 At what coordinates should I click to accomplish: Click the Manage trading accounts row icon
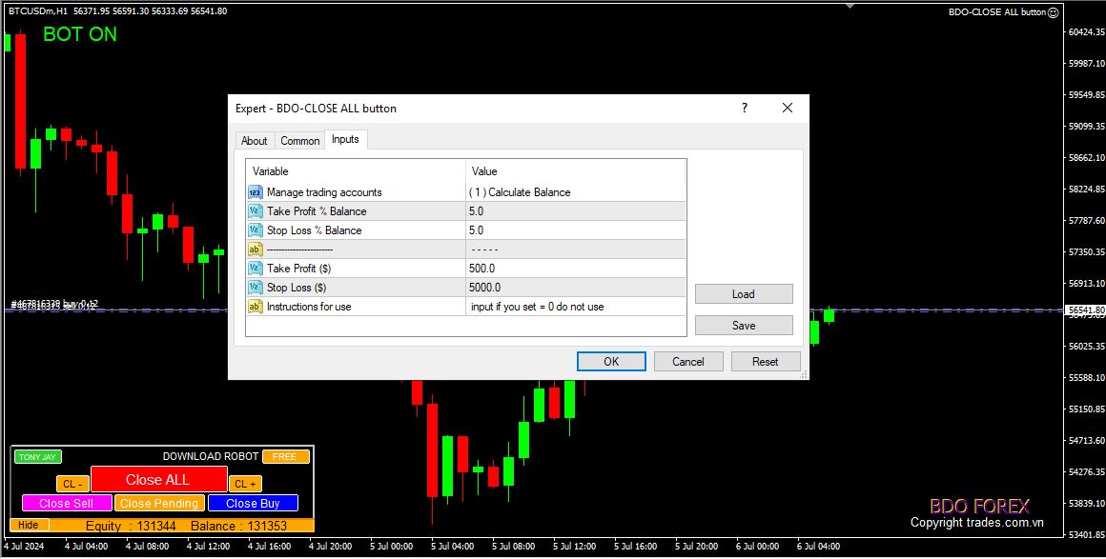[x=255, y=192]
